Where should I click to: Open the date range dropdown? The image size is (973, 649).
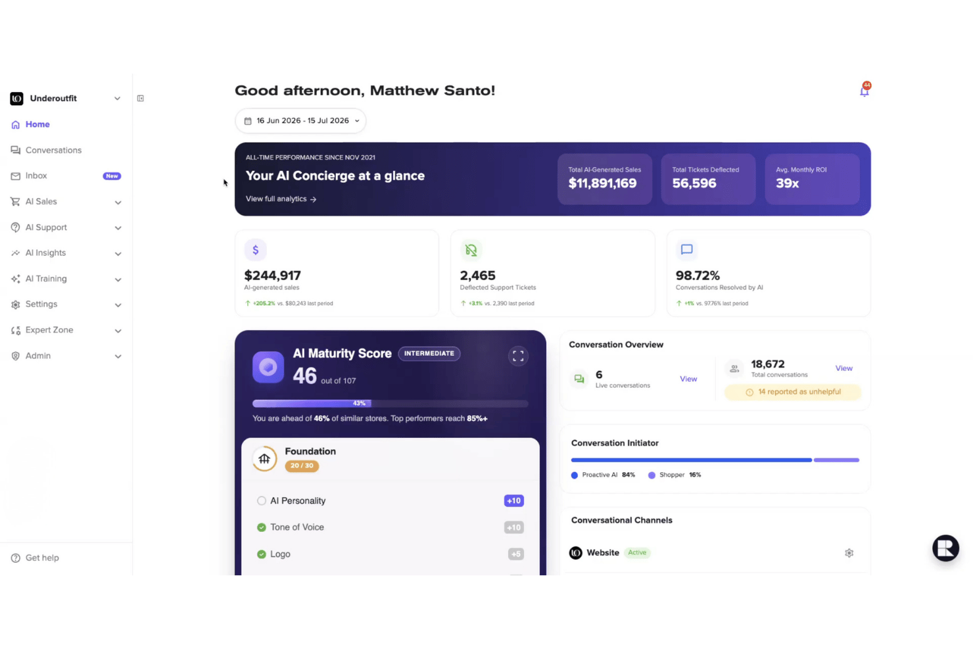tap(300, 121)
